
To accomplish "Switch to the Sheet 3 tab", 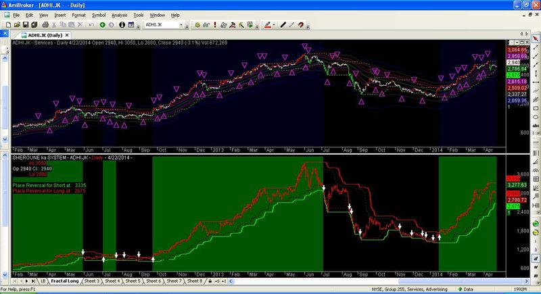I will click(92, 281).
